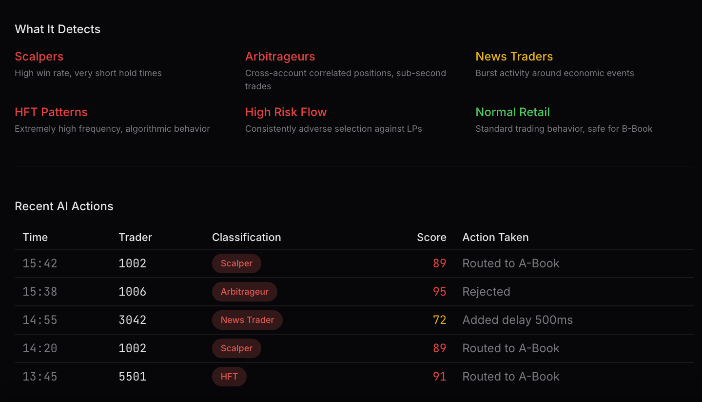
Task: Click the High Risk Flow category
Action: coord(286,112)
